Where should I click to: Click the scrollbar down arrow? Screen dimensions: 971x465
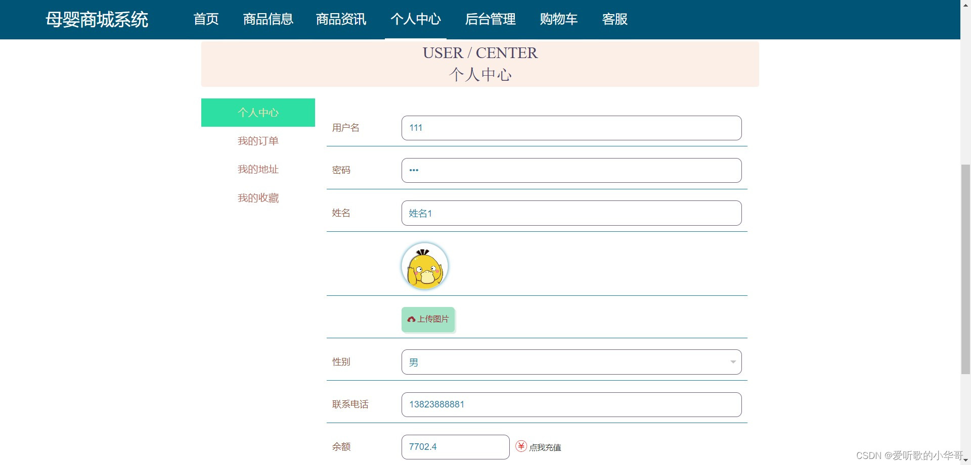pos(965,460)
